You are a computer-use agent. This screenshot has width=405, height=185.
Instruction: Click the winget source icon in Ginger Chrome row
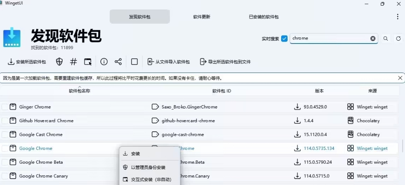[x=351, y=107]
